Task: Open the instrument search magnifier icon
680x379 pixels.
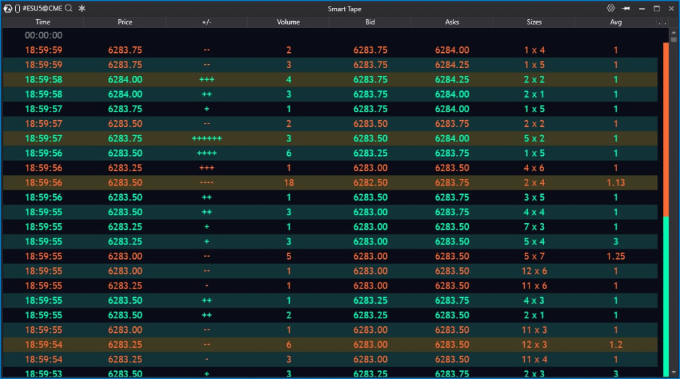Action: coord(69,9)
